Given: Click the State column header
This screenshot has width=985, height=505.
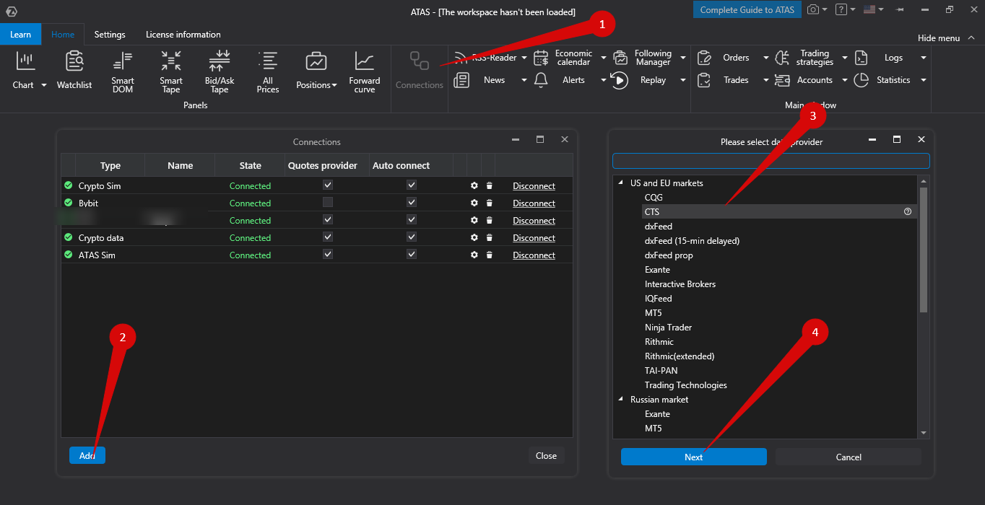Looking at the screenshot, I should point(251,165).
